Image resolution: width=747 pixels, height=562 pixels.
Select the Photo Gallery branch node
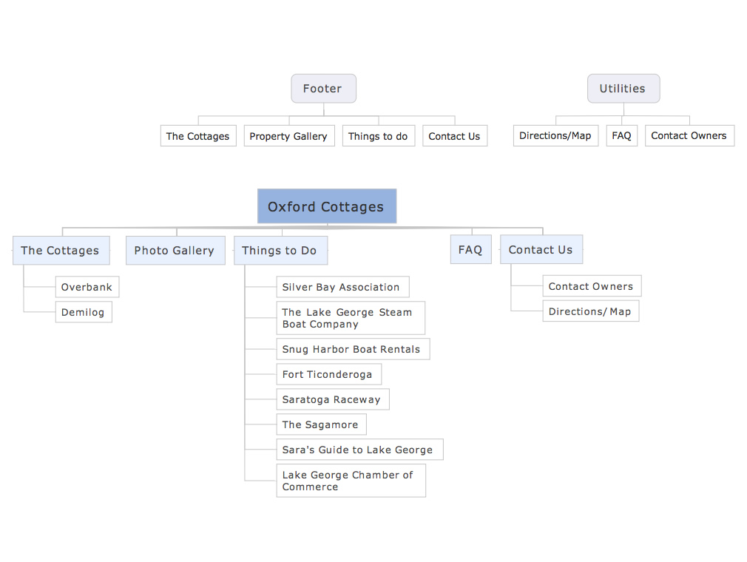[x=175, y=251]
